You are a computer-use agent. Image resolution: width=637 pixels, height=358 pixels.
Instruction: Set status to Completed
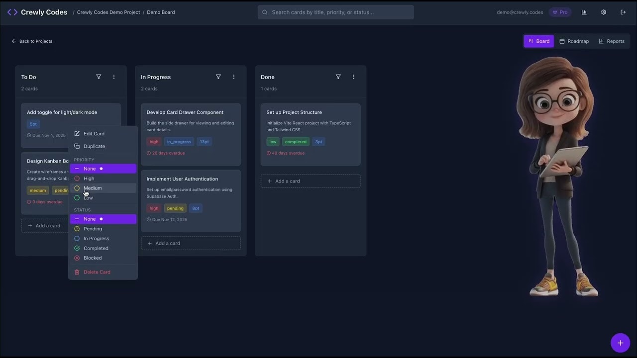[103, 248]
